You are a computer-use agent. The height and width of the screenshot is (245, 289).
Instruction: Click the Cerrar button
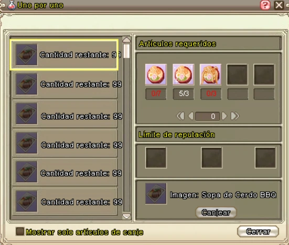click(258, 231)
